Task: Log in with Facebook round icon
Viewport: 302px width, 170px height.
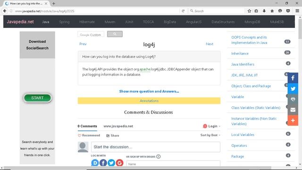Action: [103, 163]
